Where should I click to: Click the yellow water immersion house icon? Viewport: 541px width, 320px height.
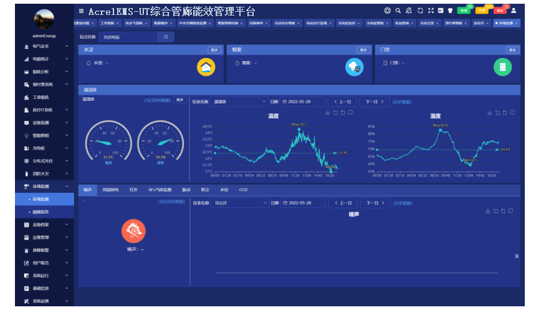(206, 67)
